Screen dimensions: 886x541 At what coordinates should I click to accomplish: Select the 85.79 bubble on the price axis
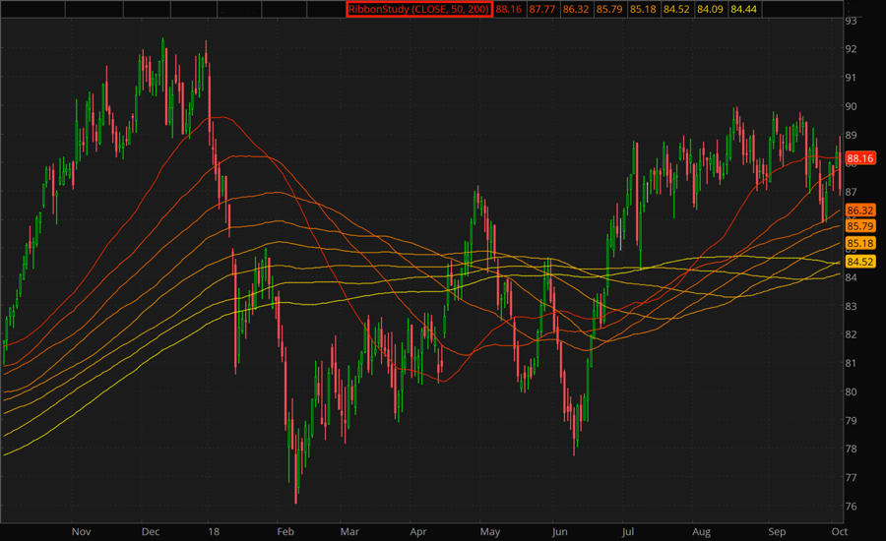(860, 226)
